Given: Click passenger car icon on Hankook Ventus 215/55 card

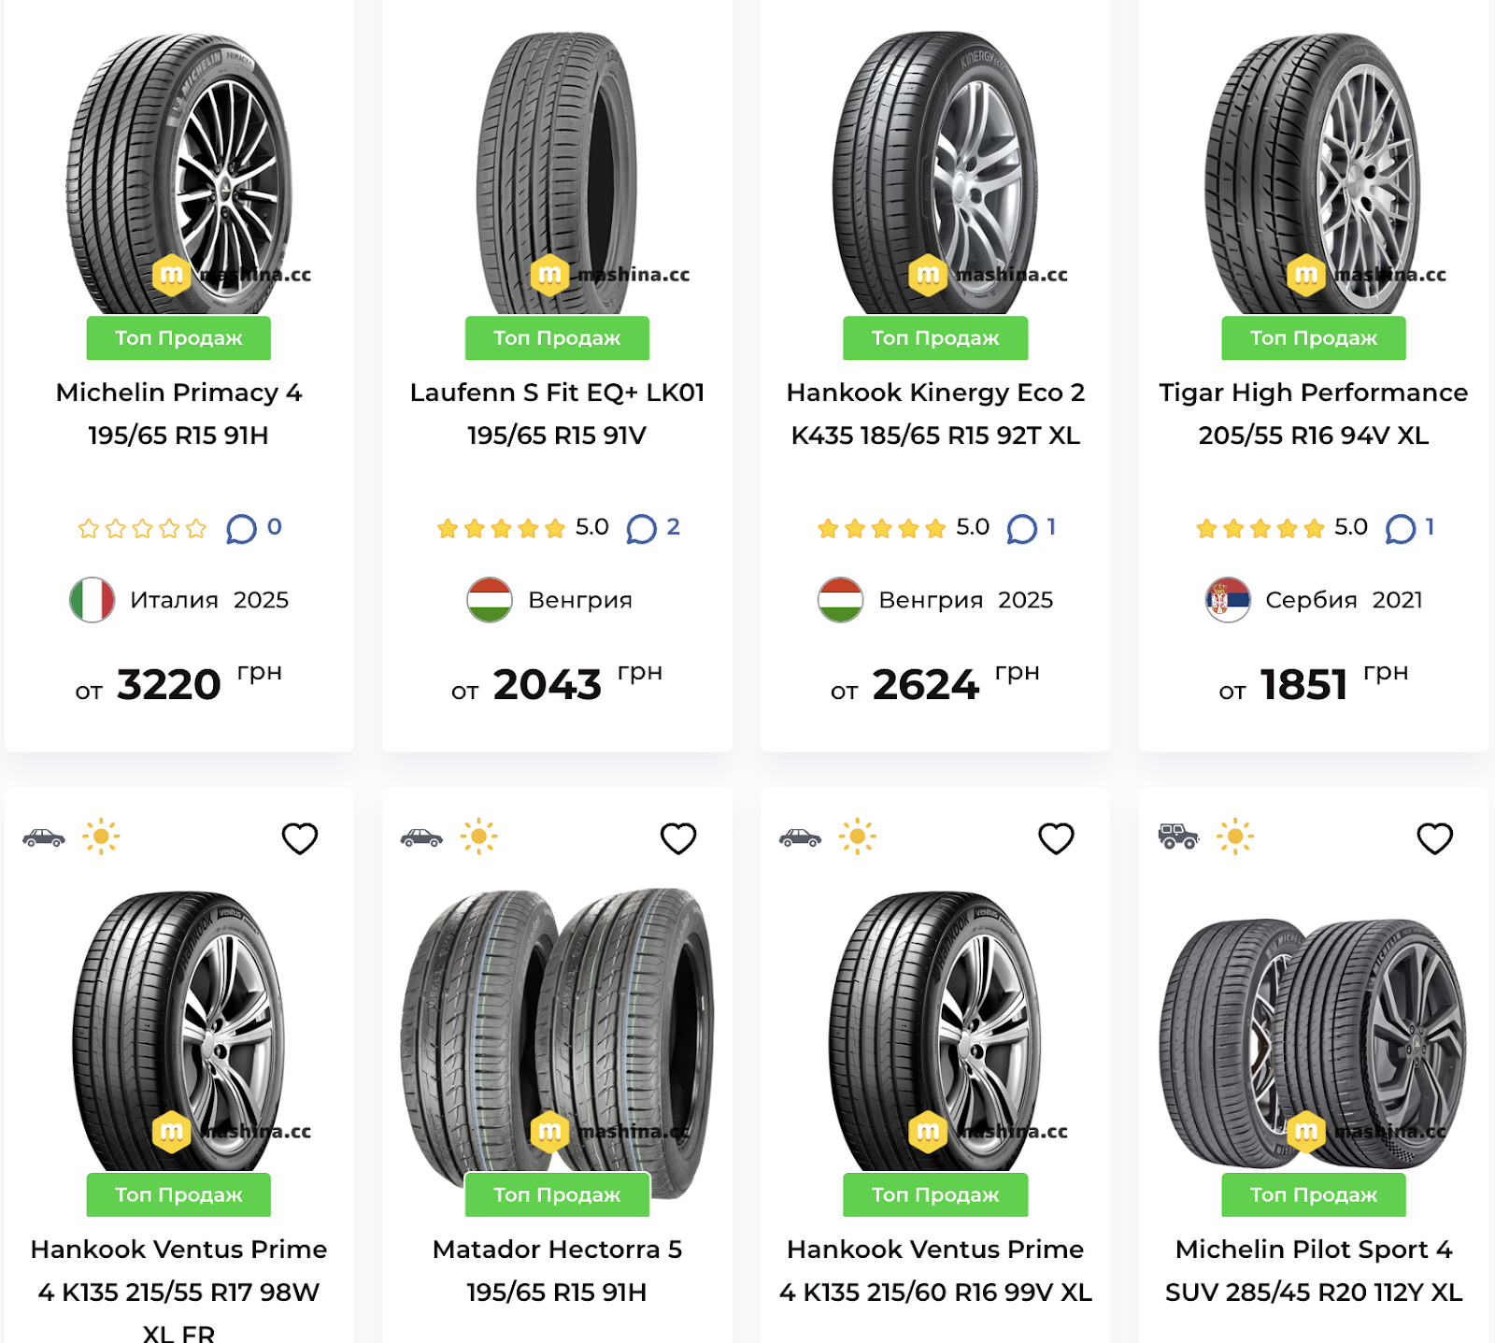Looking at the screenshot, I should click(44, 837).
